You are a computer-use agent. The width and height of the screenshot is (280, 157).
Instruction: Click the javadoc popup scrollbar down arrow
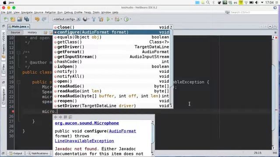point(153,154)
